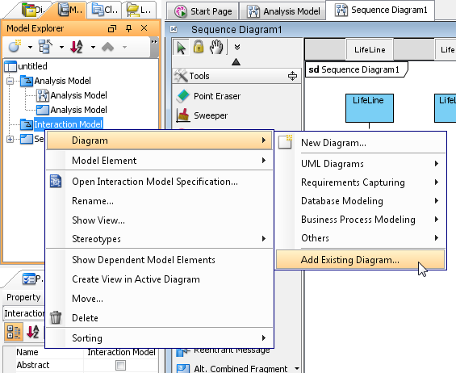Click alphabetical sort icon in Property pane
Image resolution: width=456 pixels, height=373 pixels.
pos(32,332)
